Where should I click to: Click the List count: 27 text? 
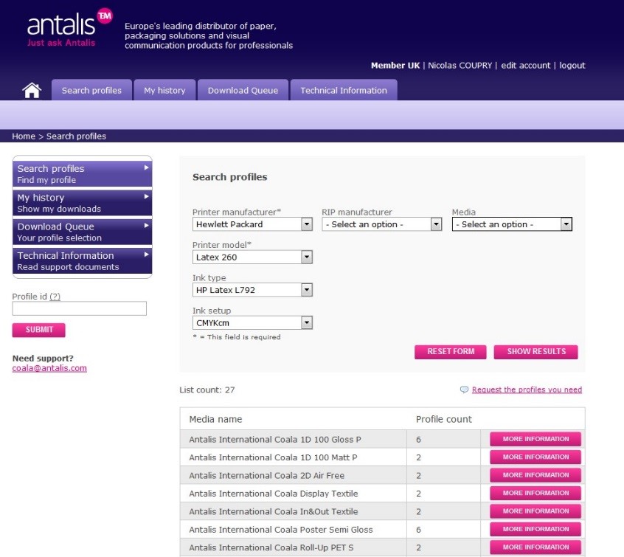(207, 390)
